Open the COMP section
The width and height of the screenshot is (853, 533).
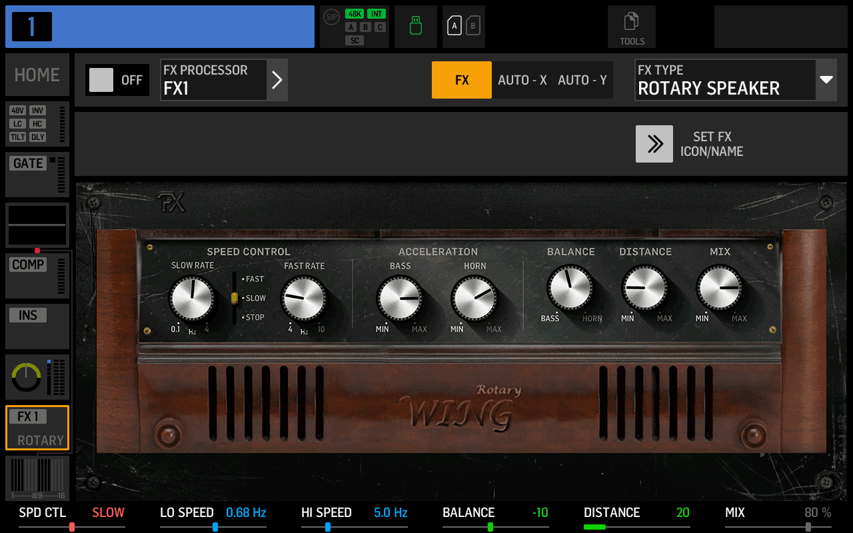point(37,276)
